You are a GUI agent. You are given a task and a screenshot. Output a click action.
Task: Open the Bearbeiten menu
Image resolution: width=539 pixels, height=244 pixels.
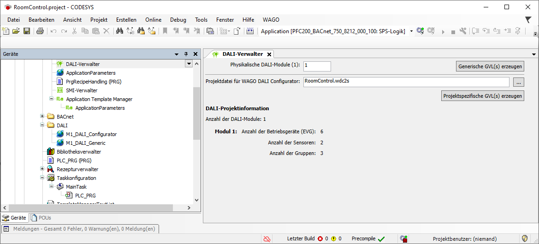pos(41,19)
